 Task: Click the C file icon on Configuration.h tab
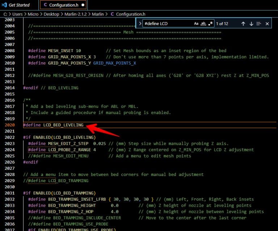[45, 5]
